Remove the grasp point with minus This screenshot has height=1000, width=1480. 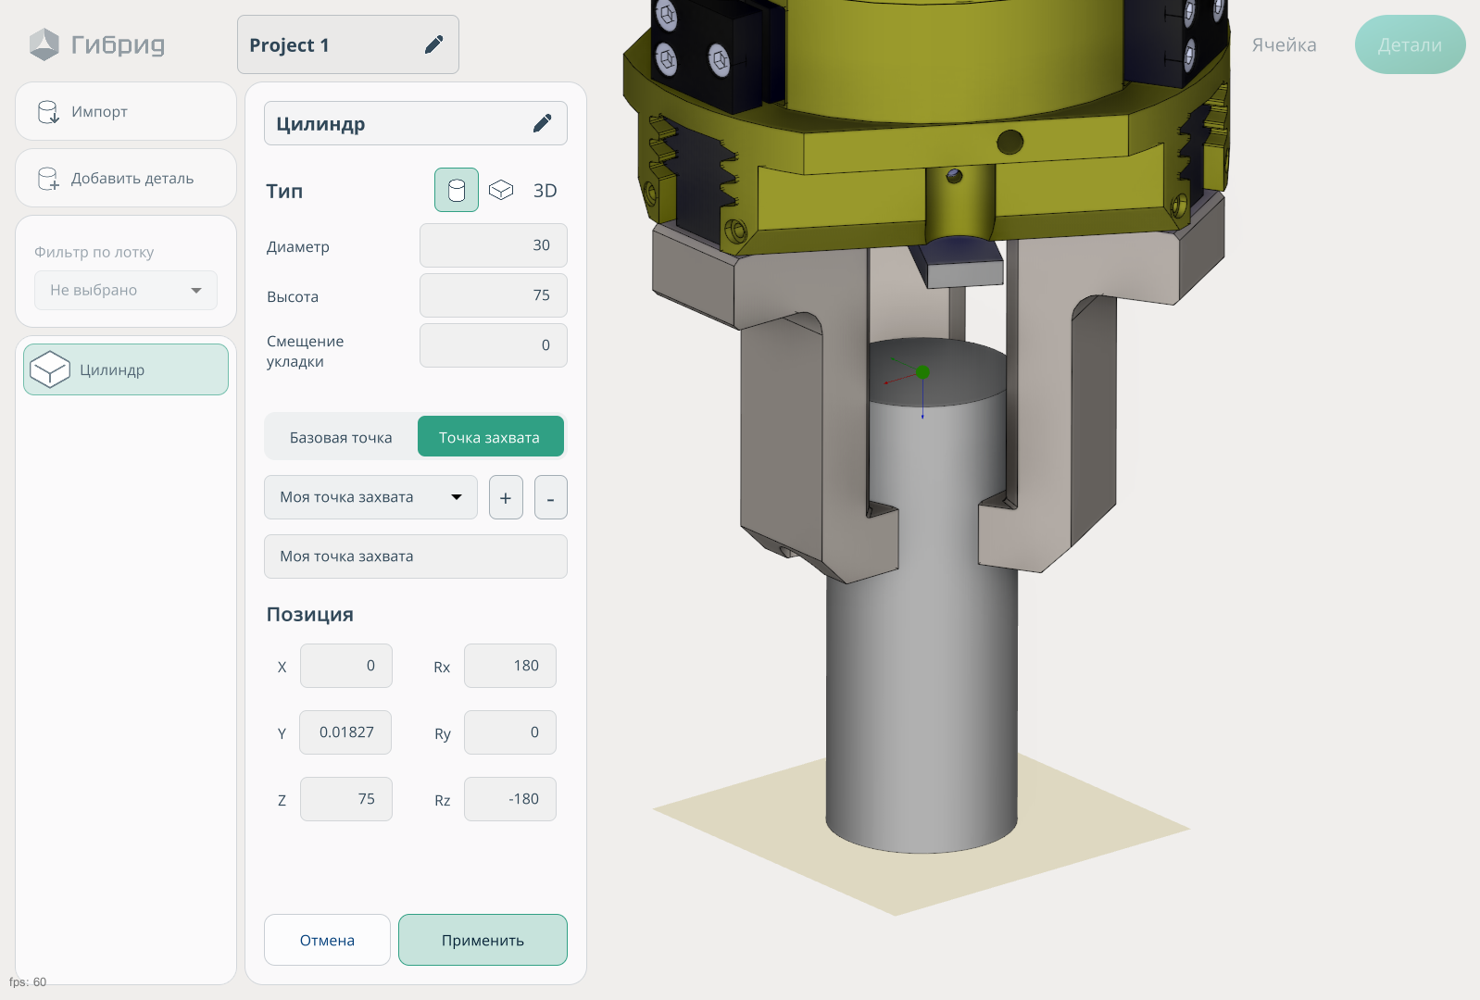[x=550, y=498]
